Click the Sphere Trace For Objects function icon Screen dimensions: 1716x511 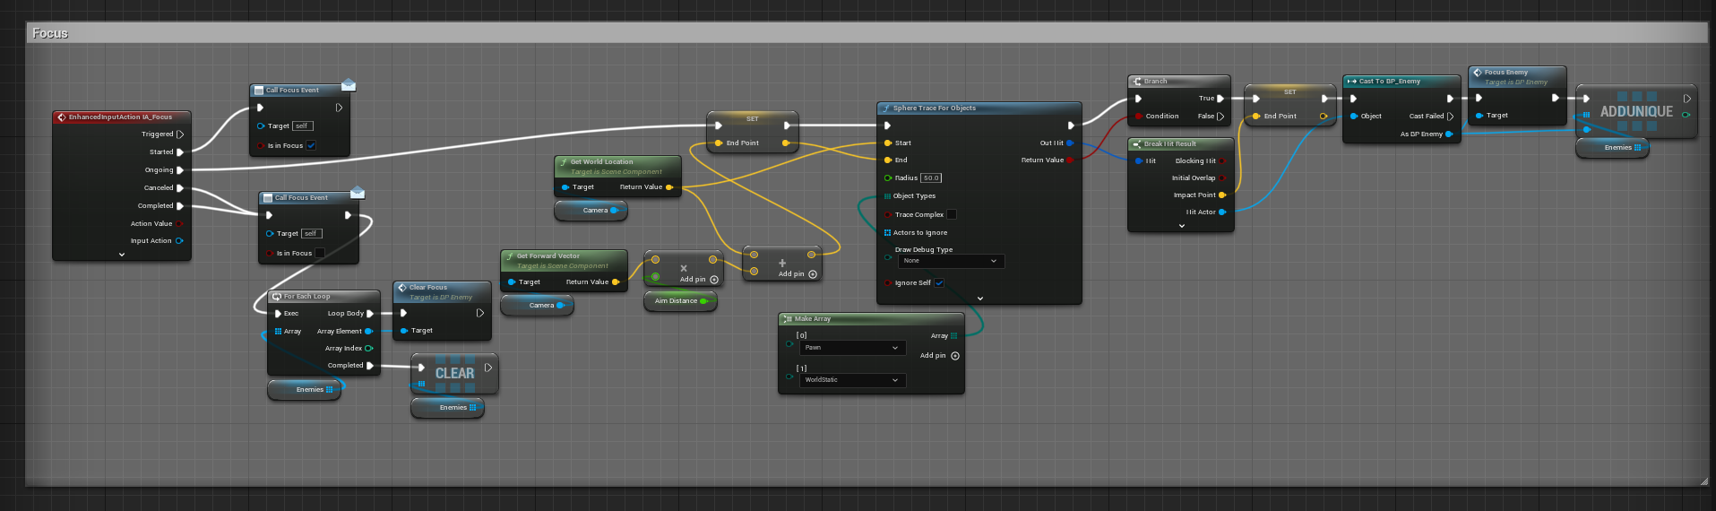[x=885, y=108]
